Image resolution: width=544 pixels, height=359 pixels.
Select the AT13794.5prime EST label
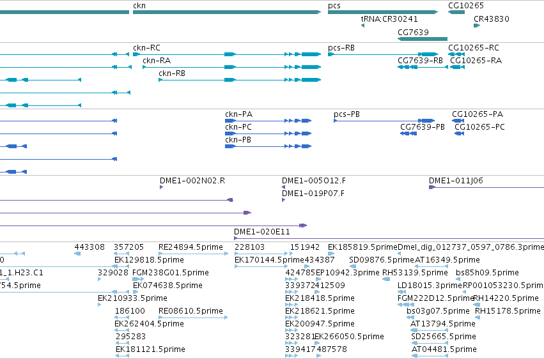[x=443, y=325]
